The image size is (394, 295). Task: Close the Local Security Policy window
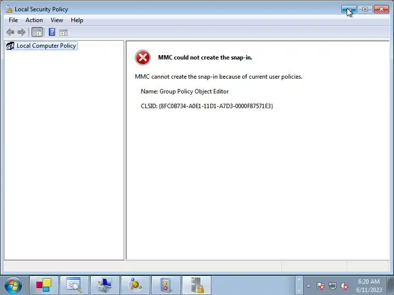click(x=381, y=9)
